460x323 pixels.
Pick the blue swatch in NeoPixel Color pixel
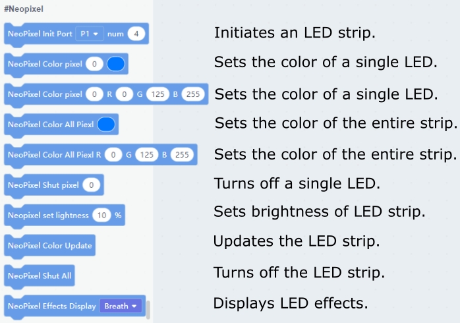tap(115, 64)
